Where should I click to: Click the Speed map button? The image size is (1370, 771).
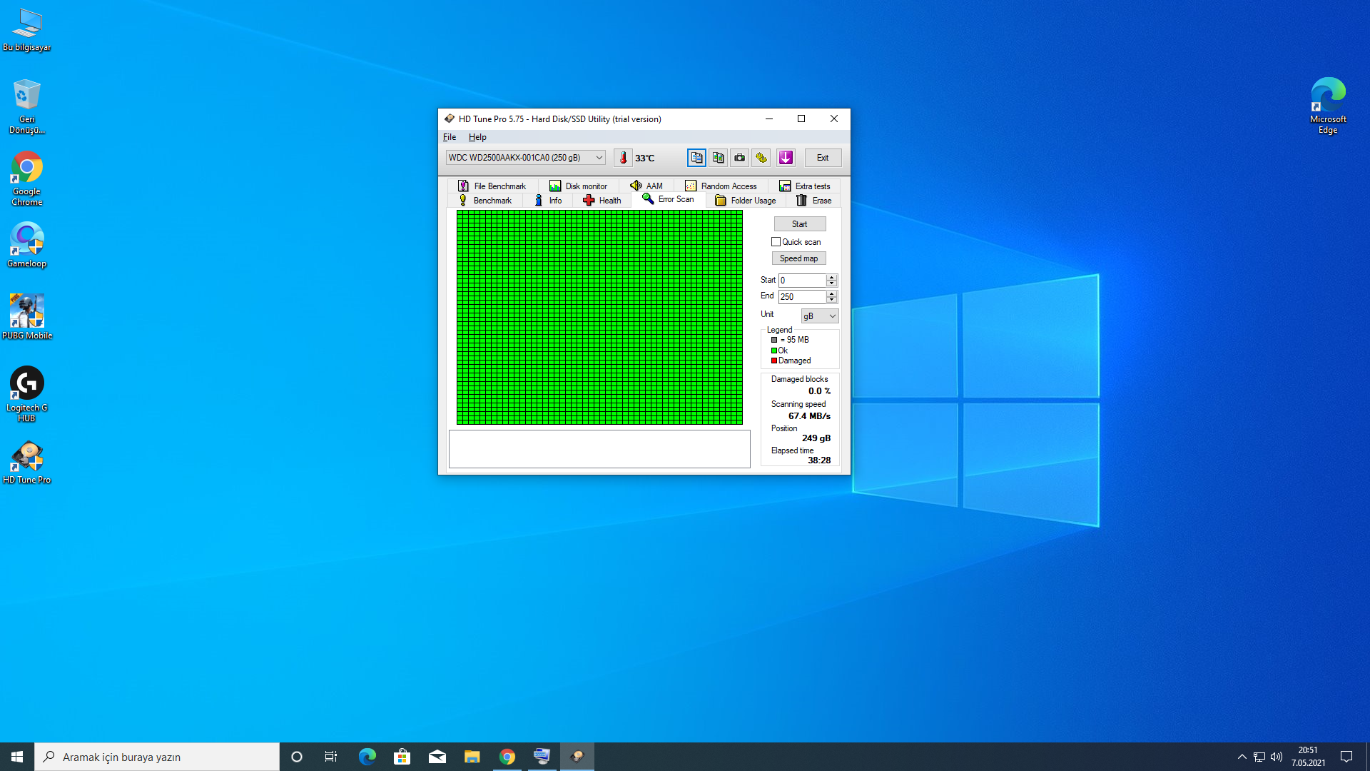tap(798, 258)
